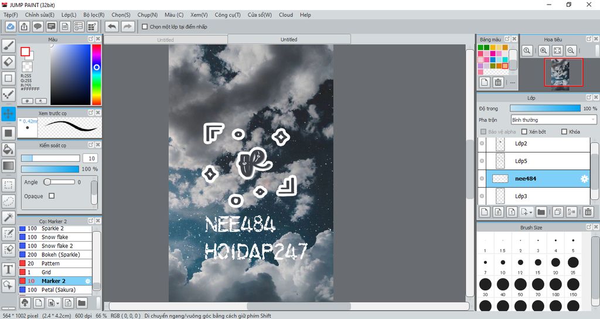Click the redo arrow

(128, 27)
